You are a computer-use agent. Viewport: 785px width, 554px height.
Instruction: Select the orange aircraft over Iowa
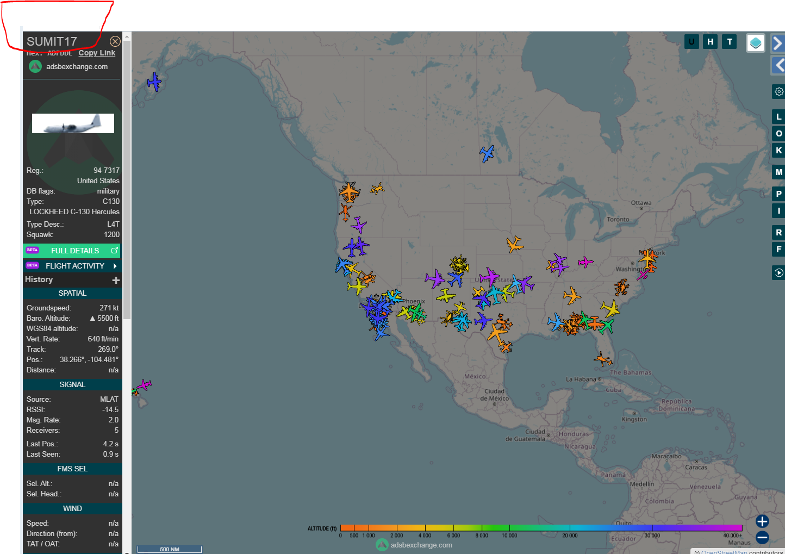514,244
